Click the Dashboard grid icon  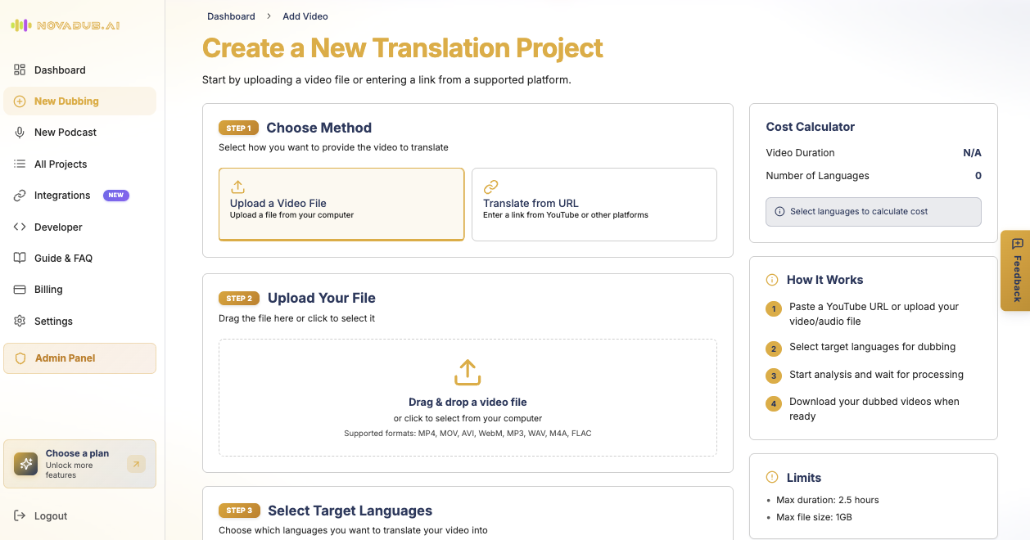coord(20,70)
